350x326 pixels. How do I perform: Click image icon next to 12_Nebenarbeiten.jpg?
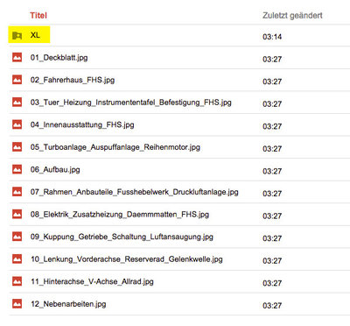(17, 303)
